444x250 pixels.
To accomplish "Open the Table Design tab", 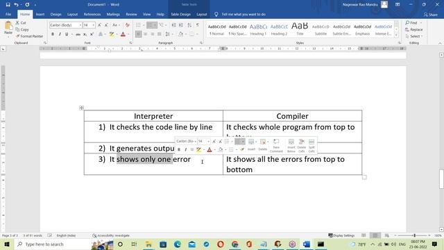I will click(180, 14).
